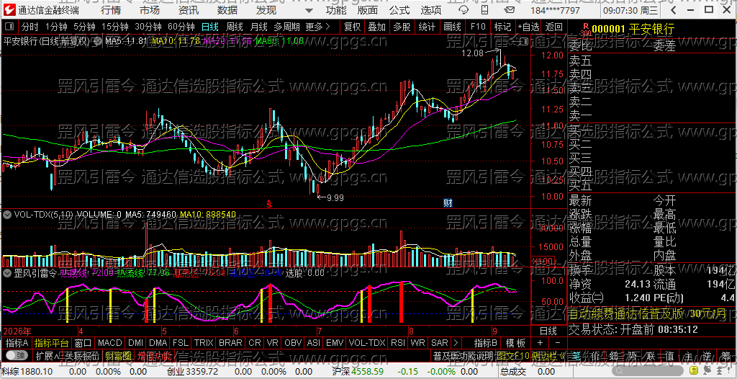Click the red S marker below the chart

coord(269,203)
